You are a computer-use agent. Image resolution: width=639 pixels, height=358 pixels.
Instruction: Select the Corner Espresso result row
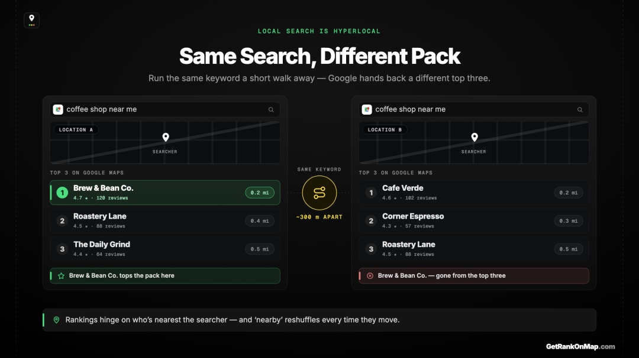(473, 221)
